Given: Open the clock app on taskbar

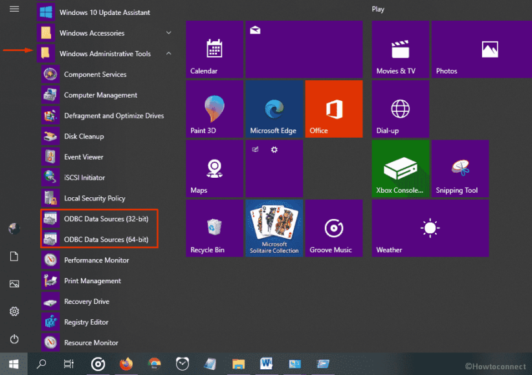Looking at the screenshot, I should [183, 364].
